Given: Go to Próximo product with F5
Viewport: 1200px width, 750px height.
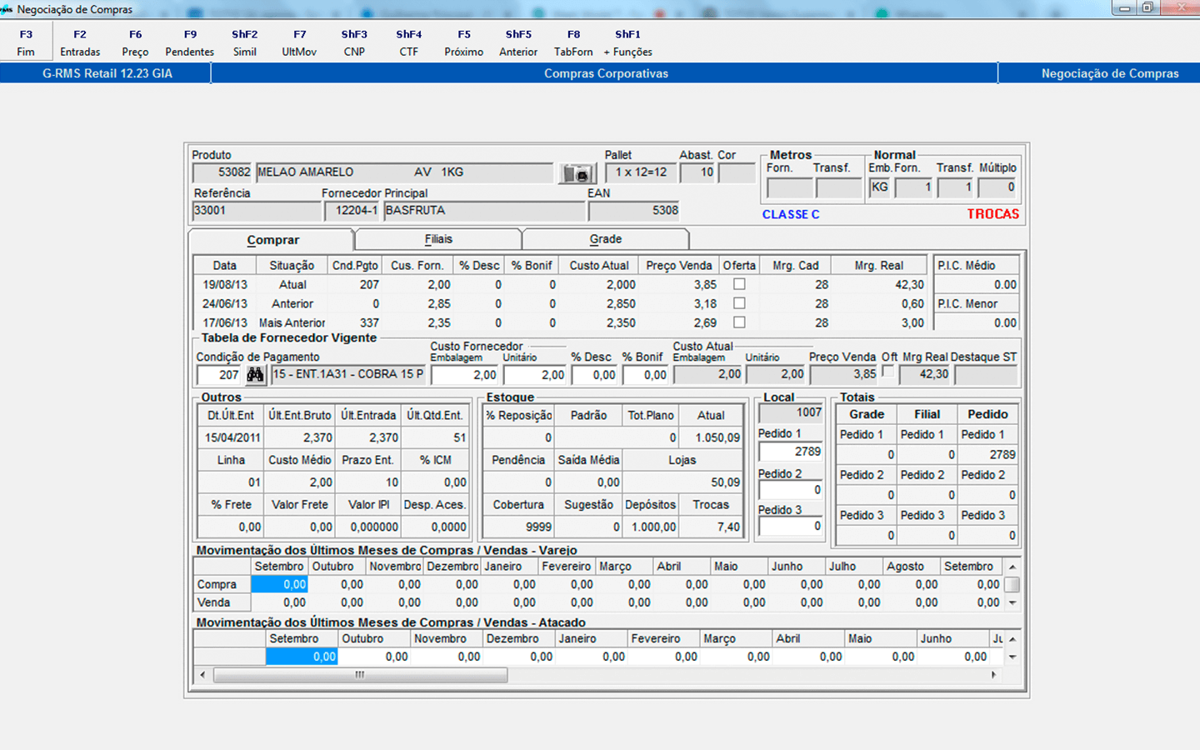Looking at the screenshot, I should [463, 42].
